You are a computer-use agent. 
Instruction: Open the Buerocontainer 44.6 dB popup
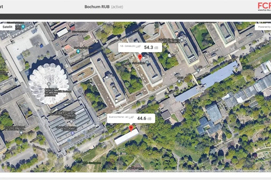tap(131, 118)
